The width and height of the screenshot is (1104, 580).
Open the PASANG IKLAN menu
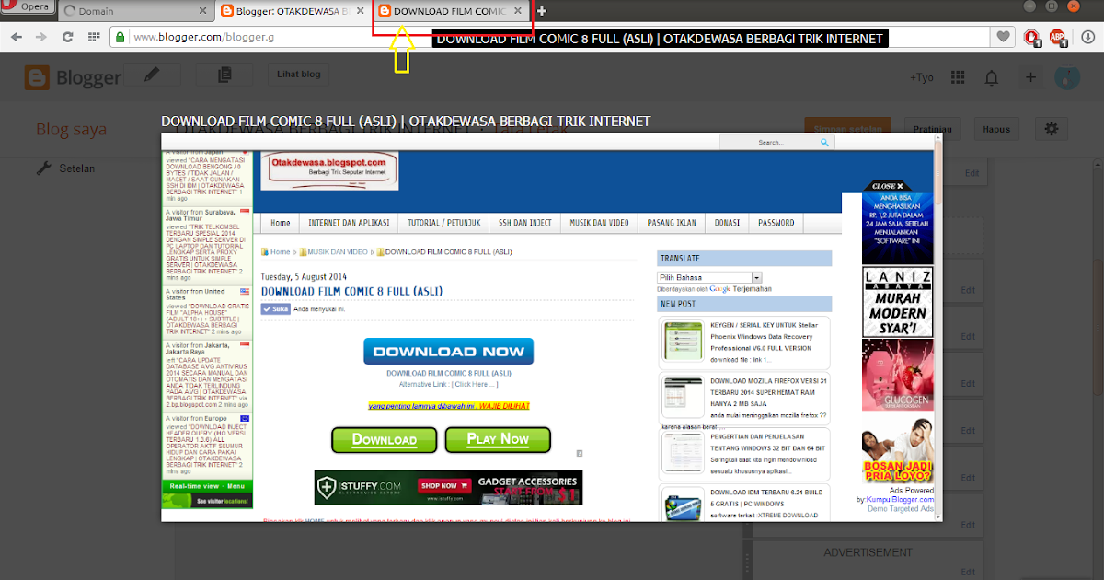pyautogui.click(x=673, y=223)
